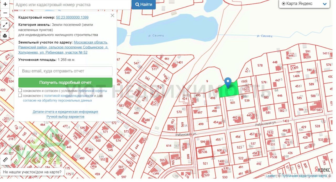Viewport: 336px width, 182px height.
Task: Click the Найти search button
Action: (144, 4)
